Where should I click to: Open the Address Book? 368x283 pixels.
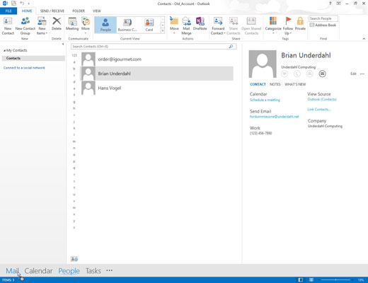pyautogui.click(x=323, y=25)
